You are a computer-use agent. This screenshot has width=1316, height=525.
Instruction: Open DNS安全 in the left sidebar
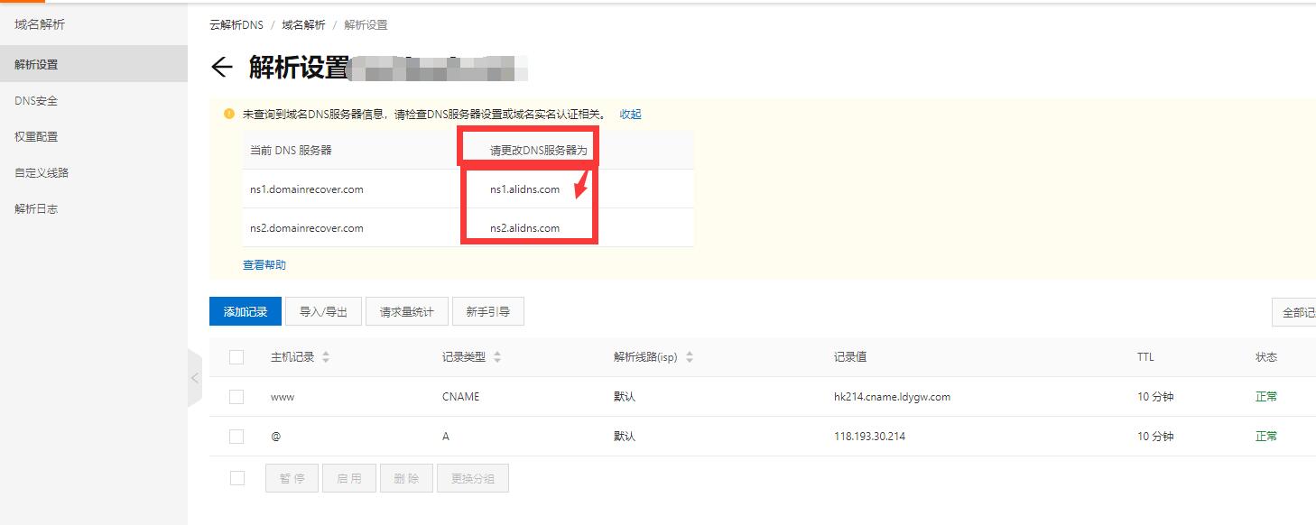tap(36, 101)
